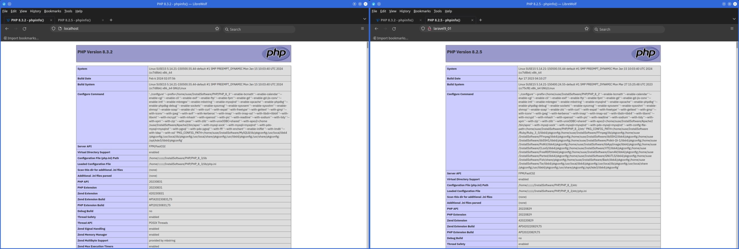739x249 pixels.
Task: Click right window vertical scrollbar thumb
Action: point(737,45)
